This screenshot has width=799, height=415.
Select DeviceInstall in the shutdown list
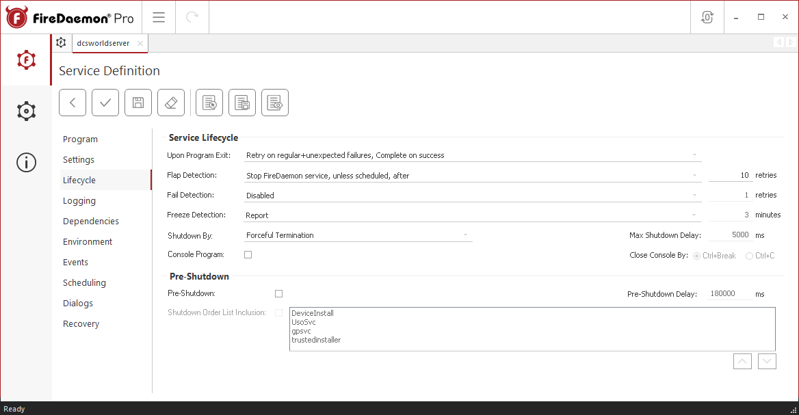[x=313, y=313]
